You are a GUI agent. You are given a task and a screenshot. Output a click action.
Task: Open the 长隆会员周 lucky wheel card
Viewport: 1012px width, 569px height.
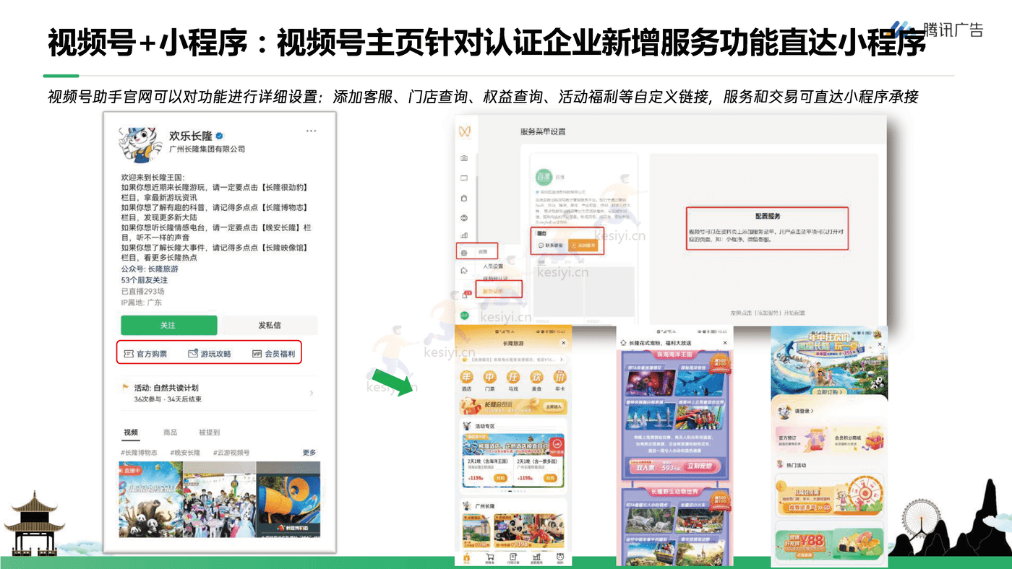click(829, 496)
